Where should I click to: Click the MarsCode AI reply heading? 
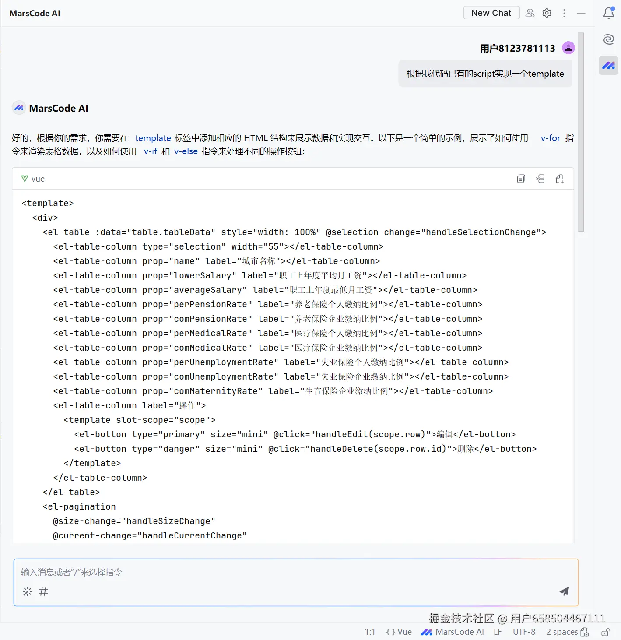58,108
